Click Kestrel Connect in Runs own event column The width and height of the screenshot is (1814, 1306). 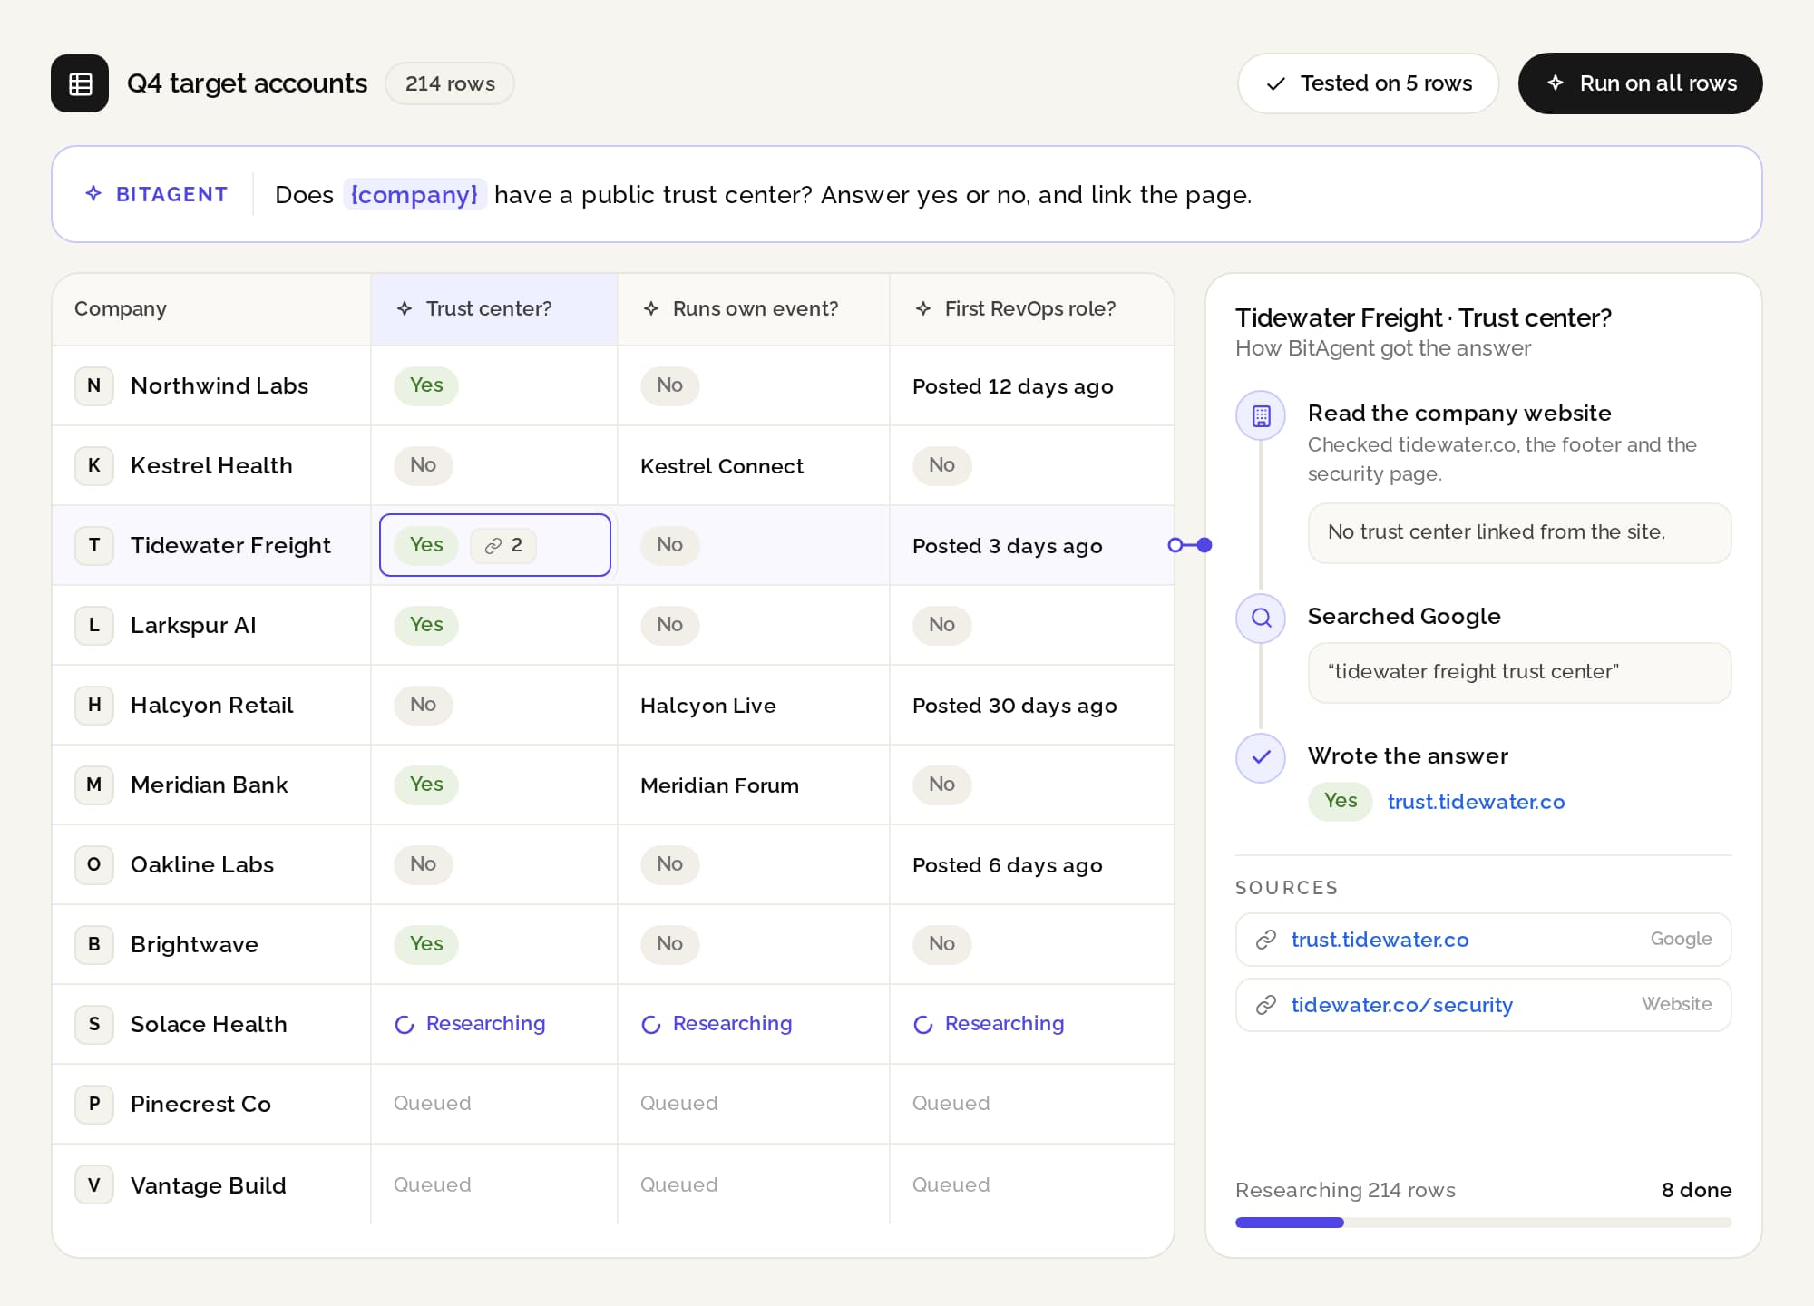click(722, 466)
